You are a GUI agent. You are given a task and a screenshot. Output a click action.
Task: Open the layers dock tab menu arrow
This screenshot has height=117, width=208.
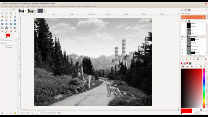tap(207, 10)
